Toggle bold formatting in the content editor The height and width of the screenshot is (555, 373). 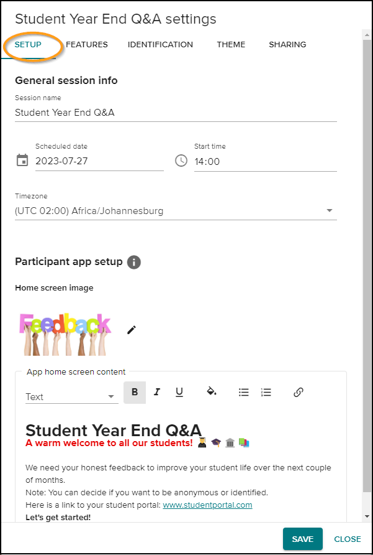[x=135, y=392]
